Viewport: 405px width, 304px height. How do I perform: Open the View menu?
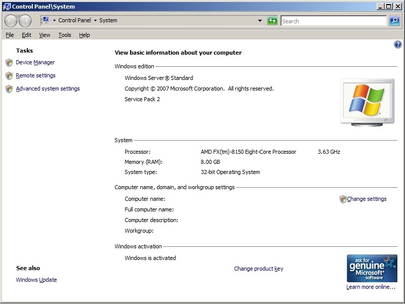coord(45,35)
